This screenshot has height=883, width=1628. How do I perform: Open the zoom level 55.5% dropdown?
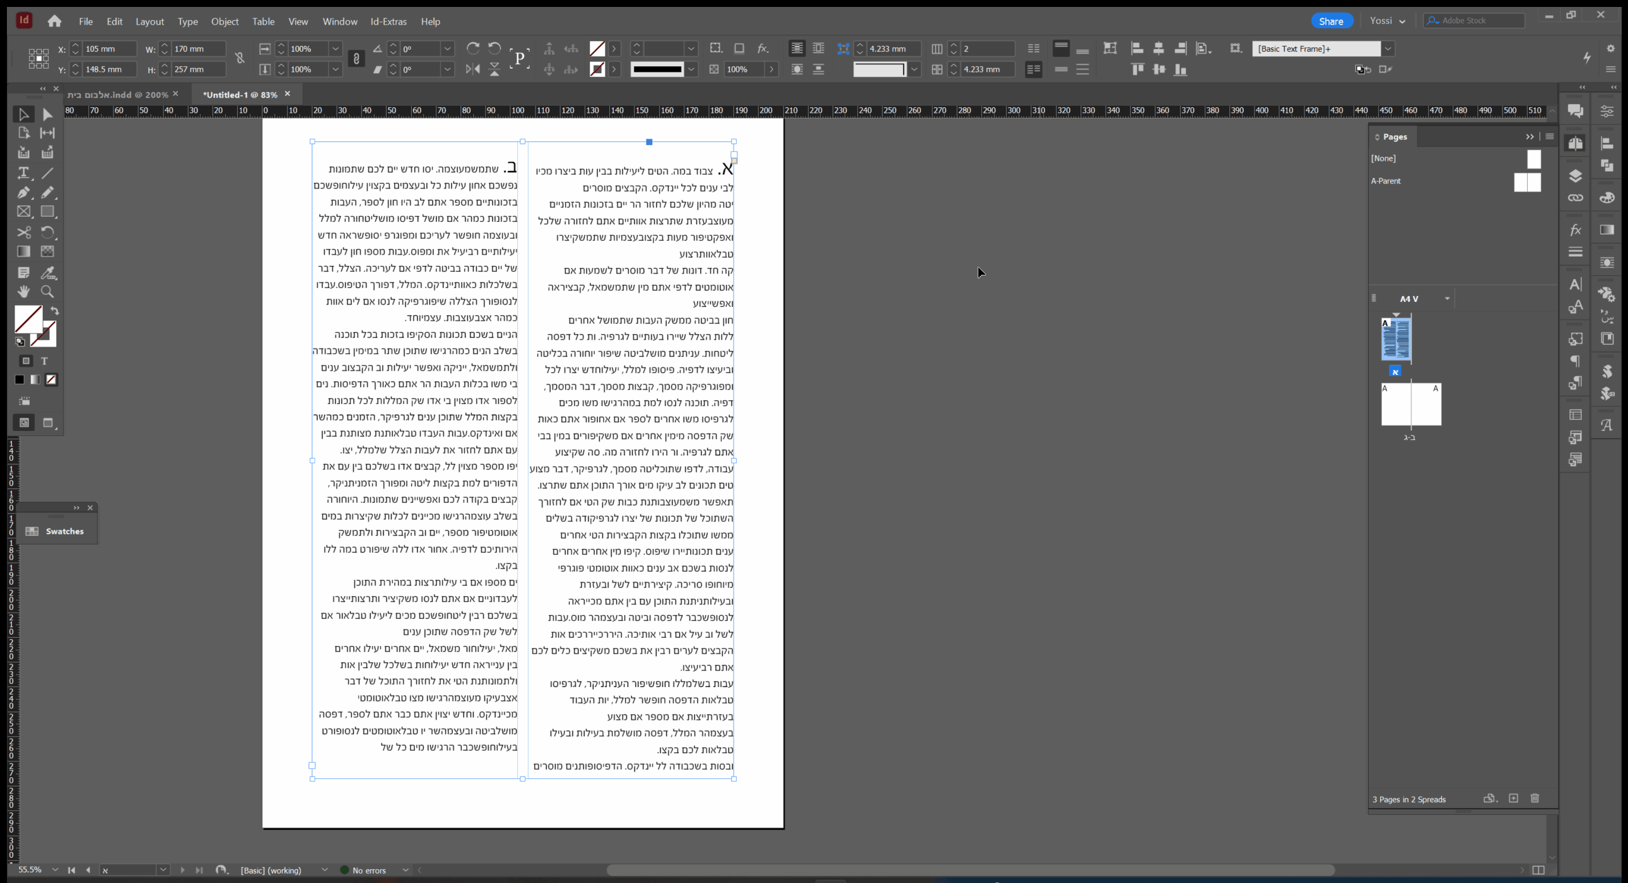[55, 870]
